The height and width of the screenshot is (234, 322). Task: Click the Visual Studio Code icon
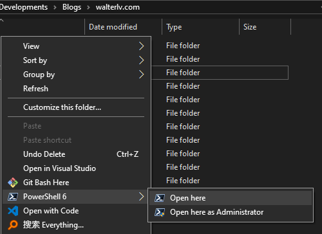pos(13,211)
